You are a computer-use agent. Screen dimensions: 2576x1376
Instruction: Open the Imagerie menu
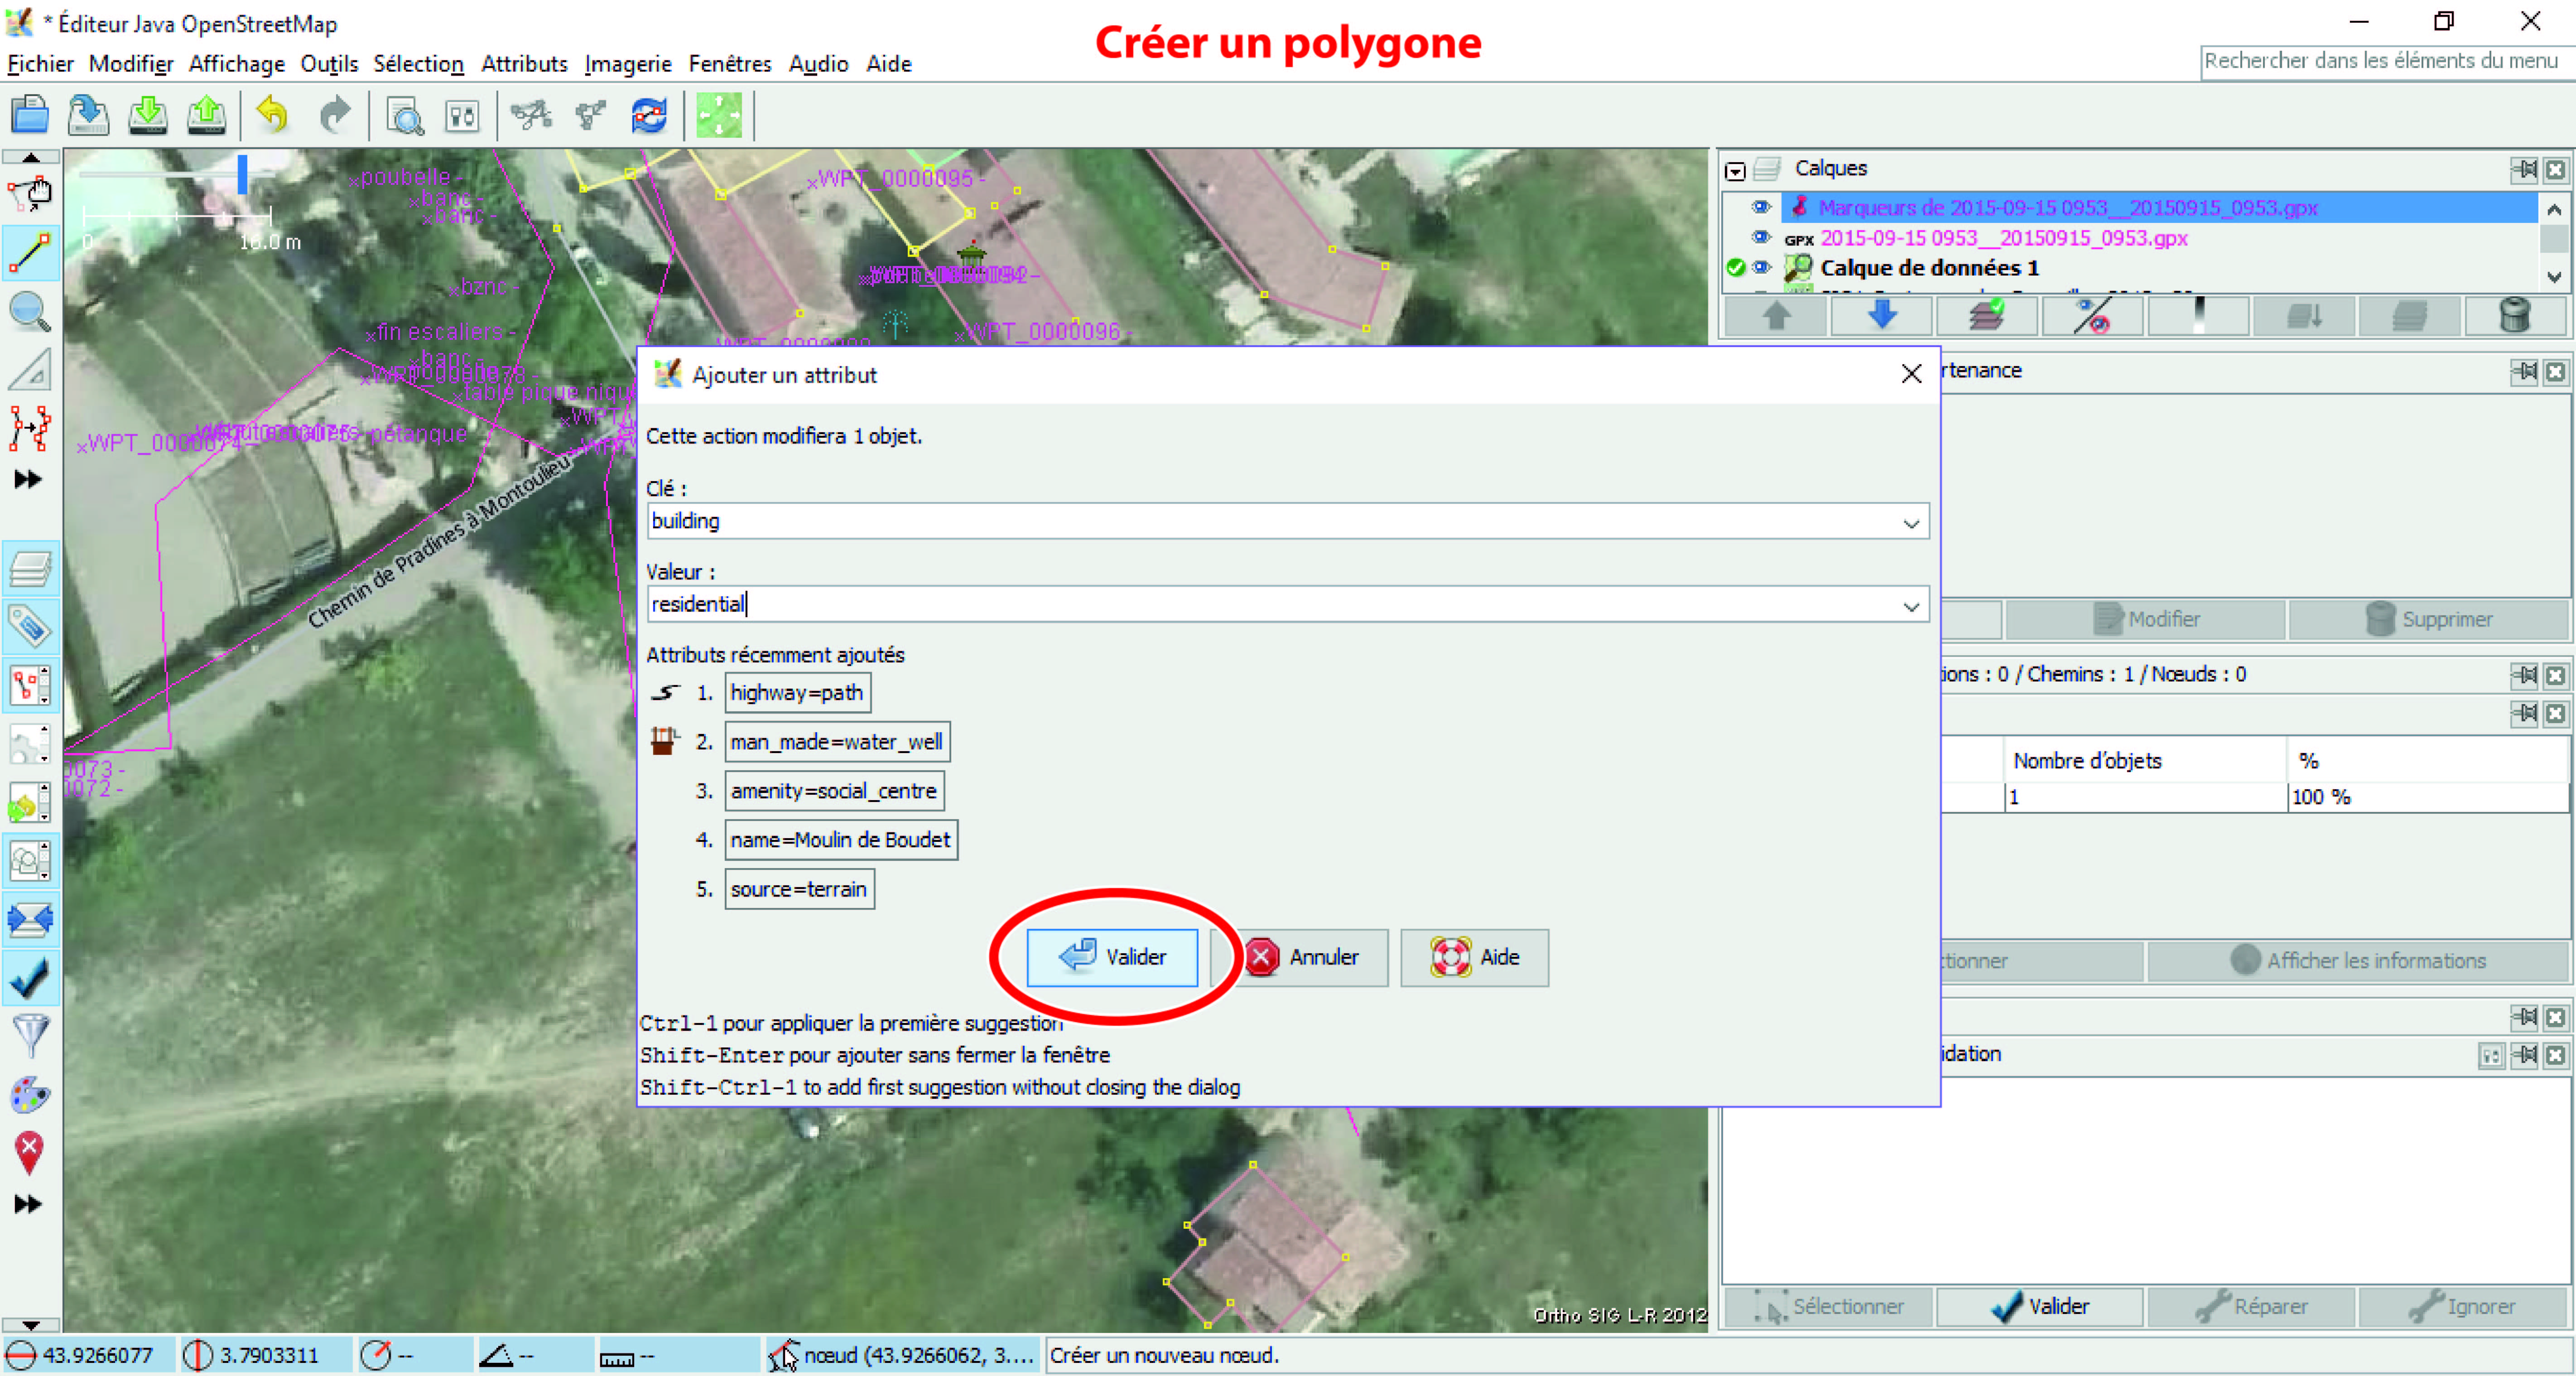(628, 64)
